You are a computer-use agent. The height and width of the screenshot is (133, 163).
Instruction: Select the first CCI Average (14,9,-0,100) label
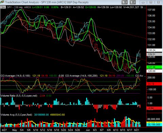tap(16, 76)
